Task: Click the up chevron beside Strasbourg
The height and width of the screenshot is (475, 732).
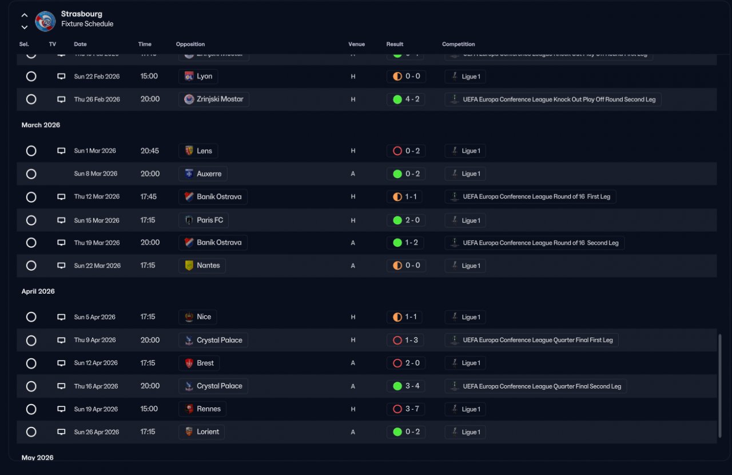Action: [25, 15]
